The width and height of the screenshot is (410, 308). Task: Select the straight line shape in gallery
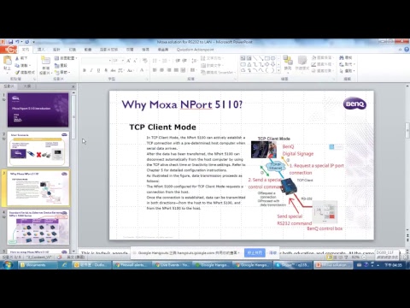[x=255, y=58]
